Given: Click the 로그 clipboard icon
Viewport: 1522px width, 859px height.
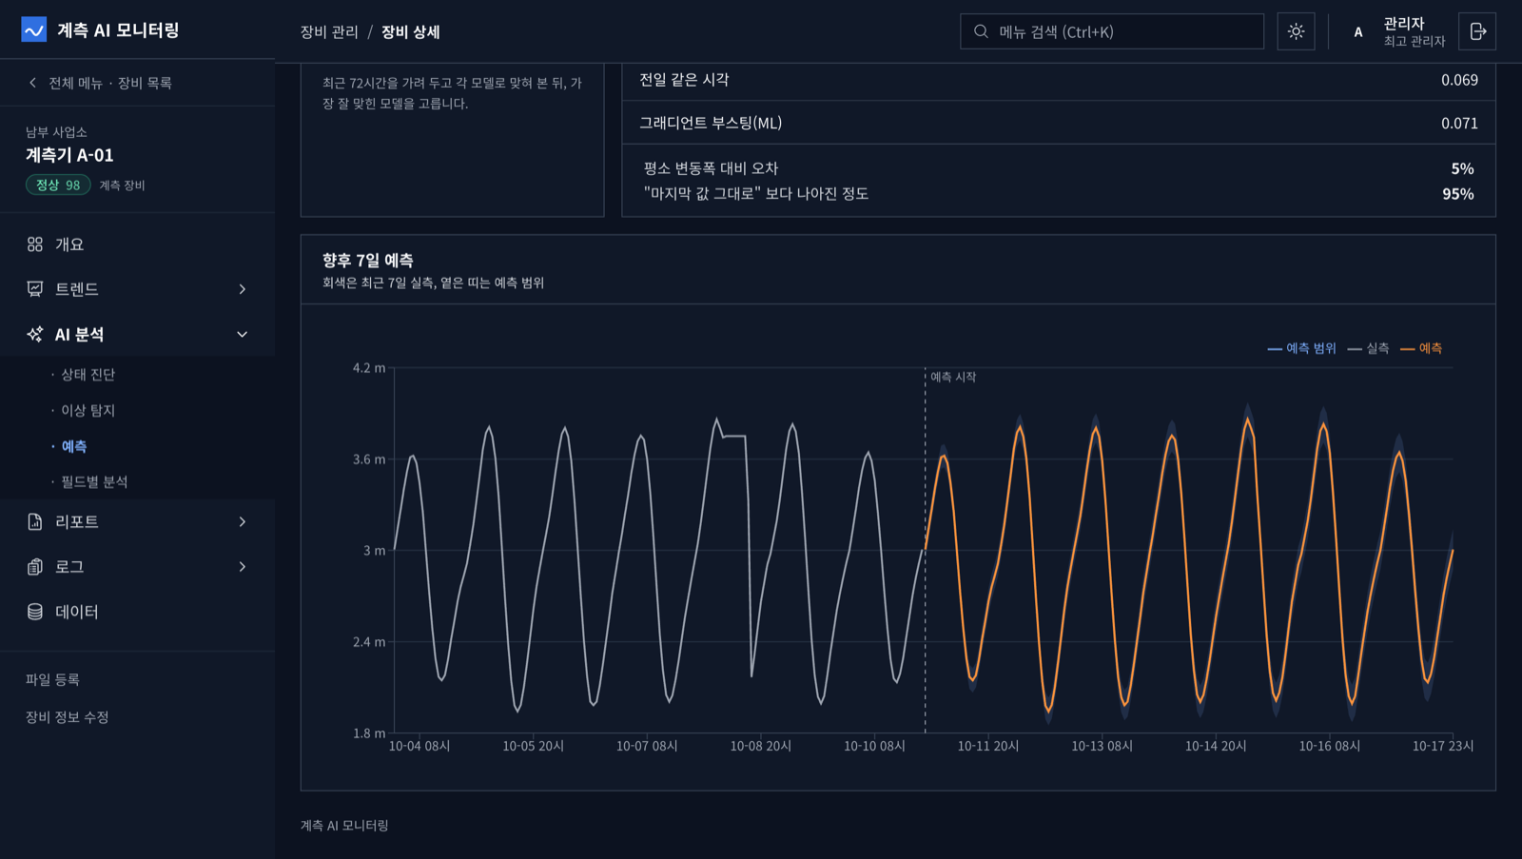Looking at the screenshot, I should (x=35, y=567).
